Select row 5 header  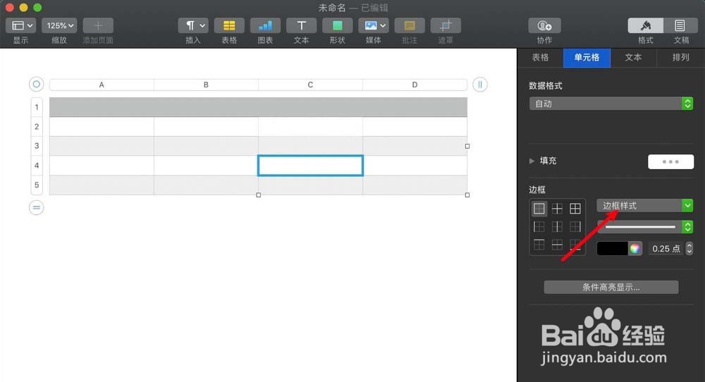point(37,185)
